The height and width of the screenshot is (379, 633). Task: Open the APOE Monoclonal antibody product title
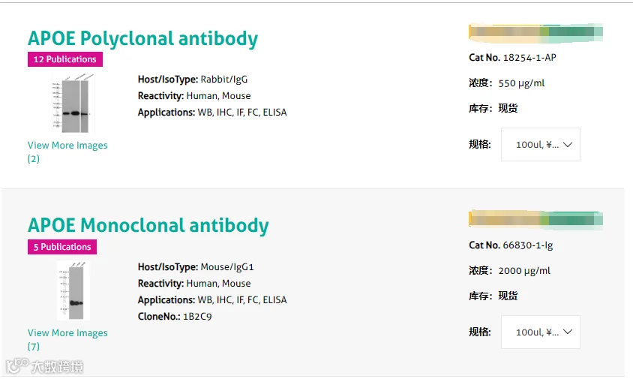point(148,226)
